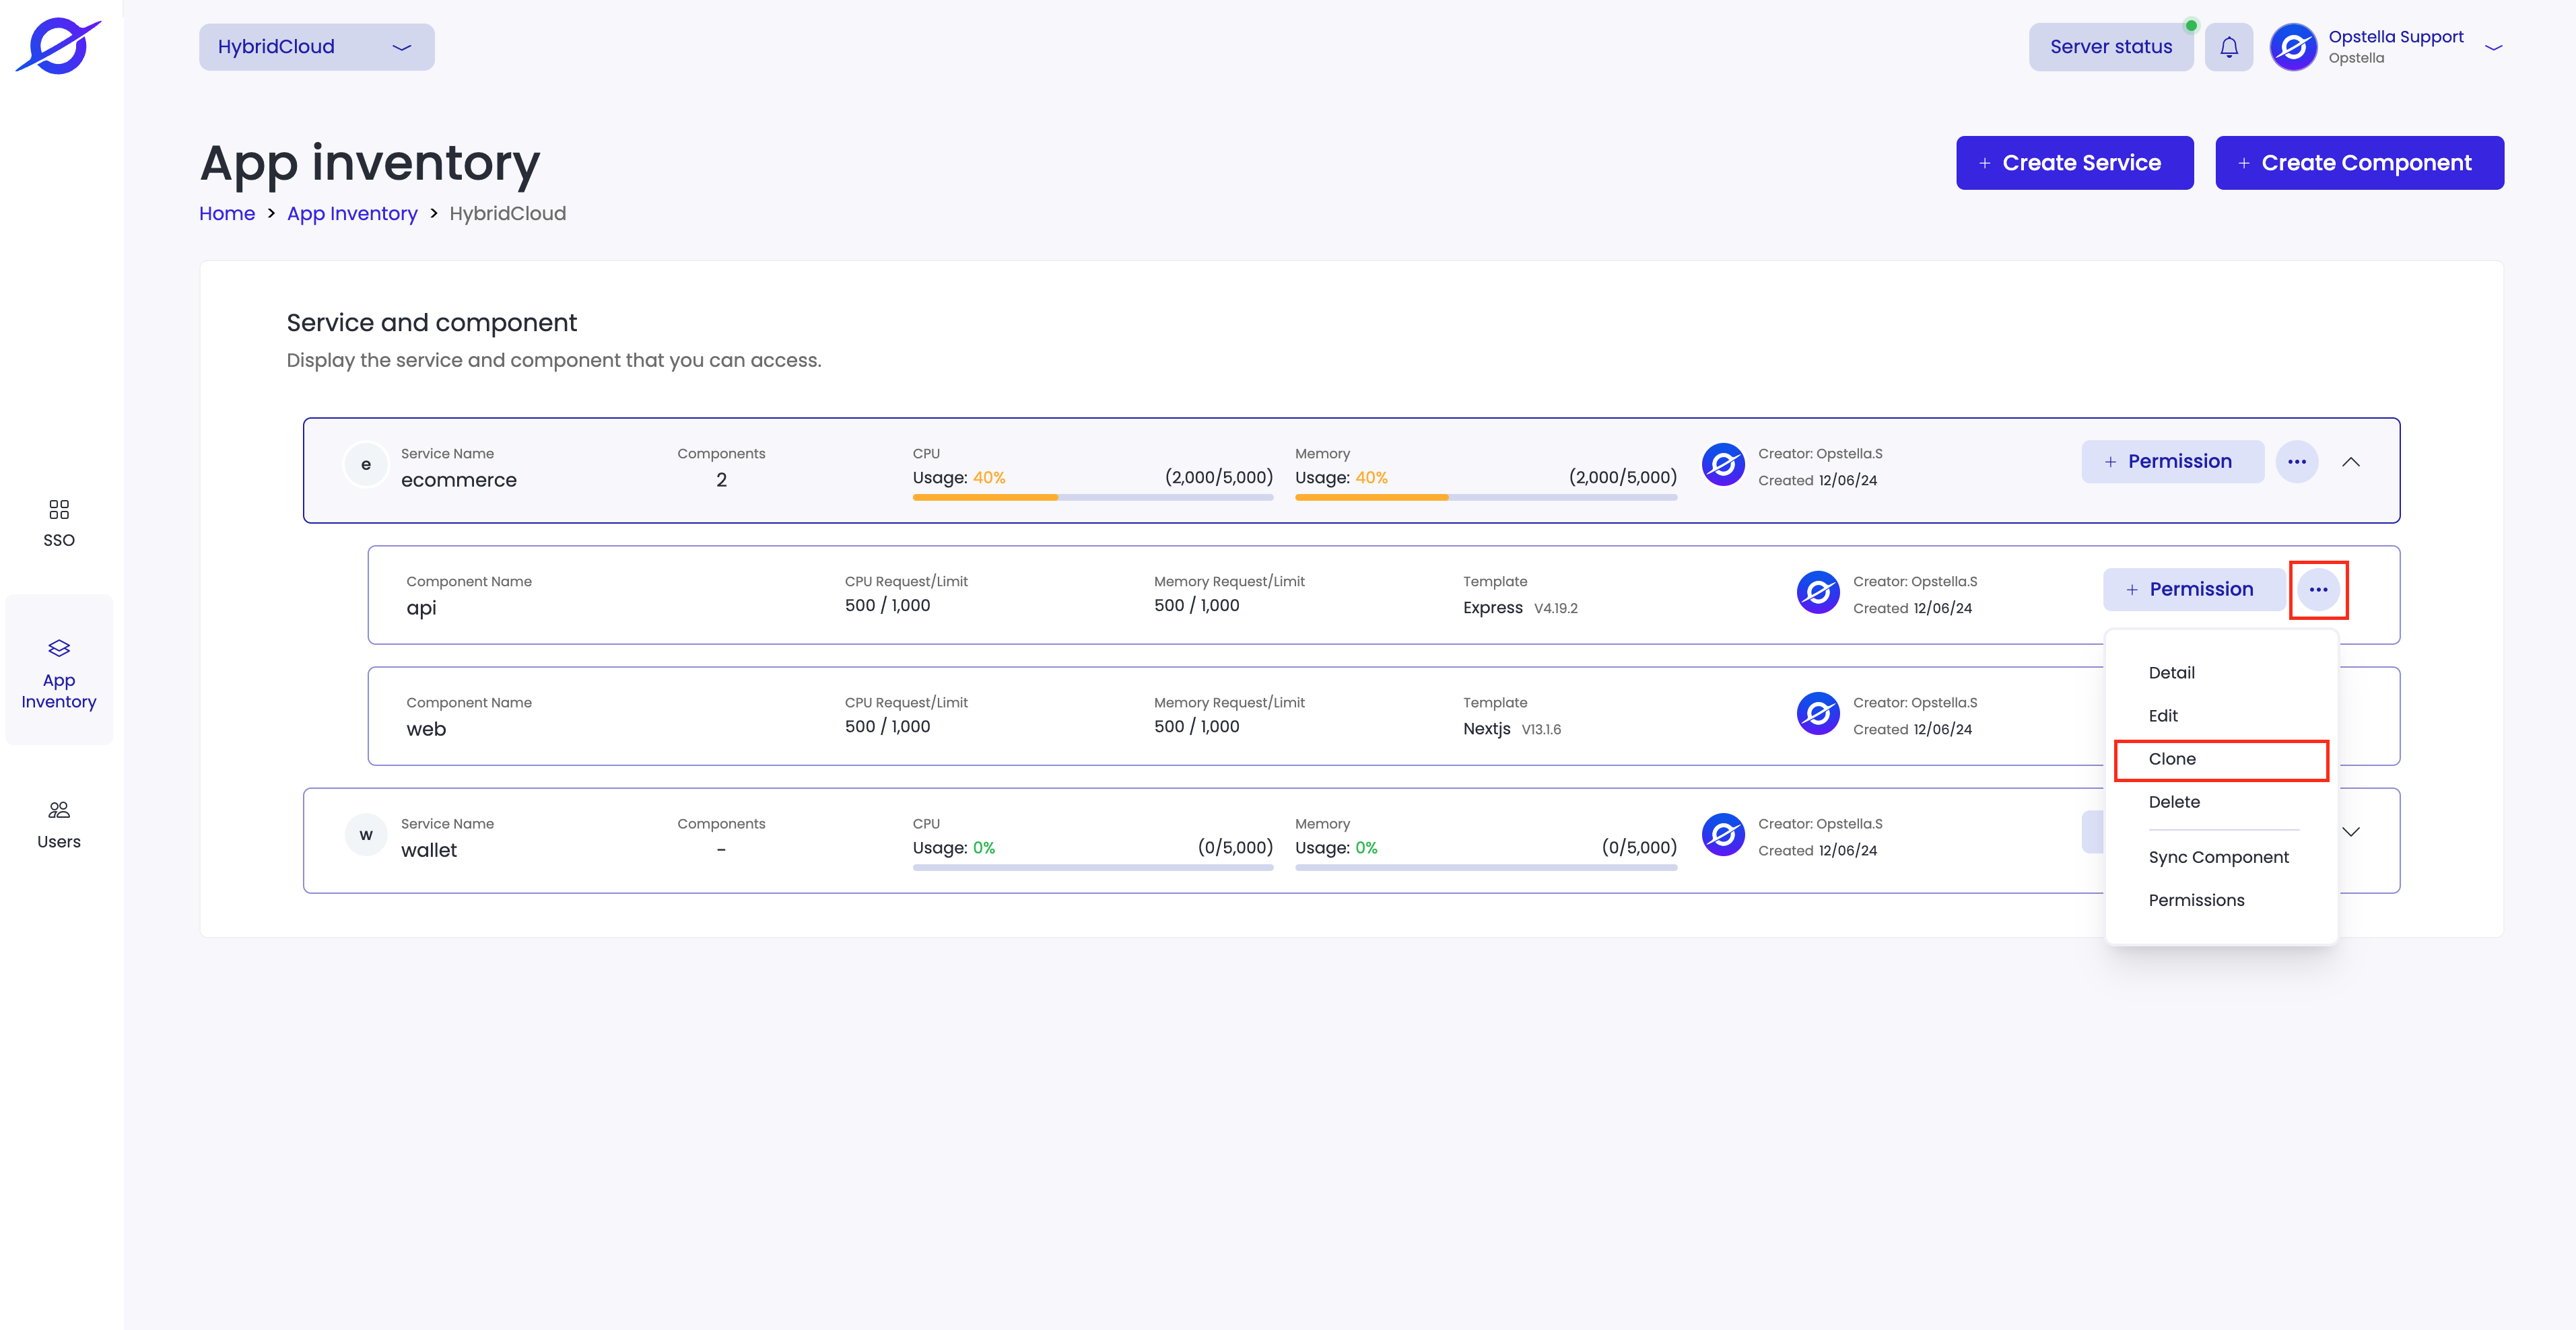The image size is (2576, 1330).
Task: Open notifications bell
Action: [x=2229, y=47]
